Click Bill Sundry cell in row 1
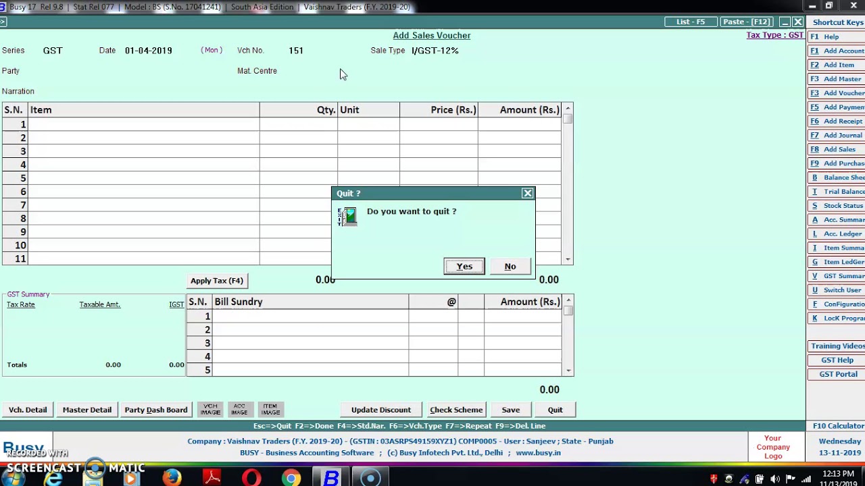This screenshot has height=486, width=865. 310,316
